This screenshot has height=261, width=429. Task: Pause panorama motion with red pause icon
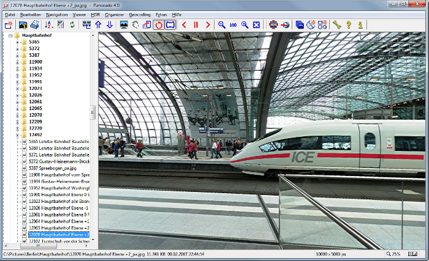196,25
